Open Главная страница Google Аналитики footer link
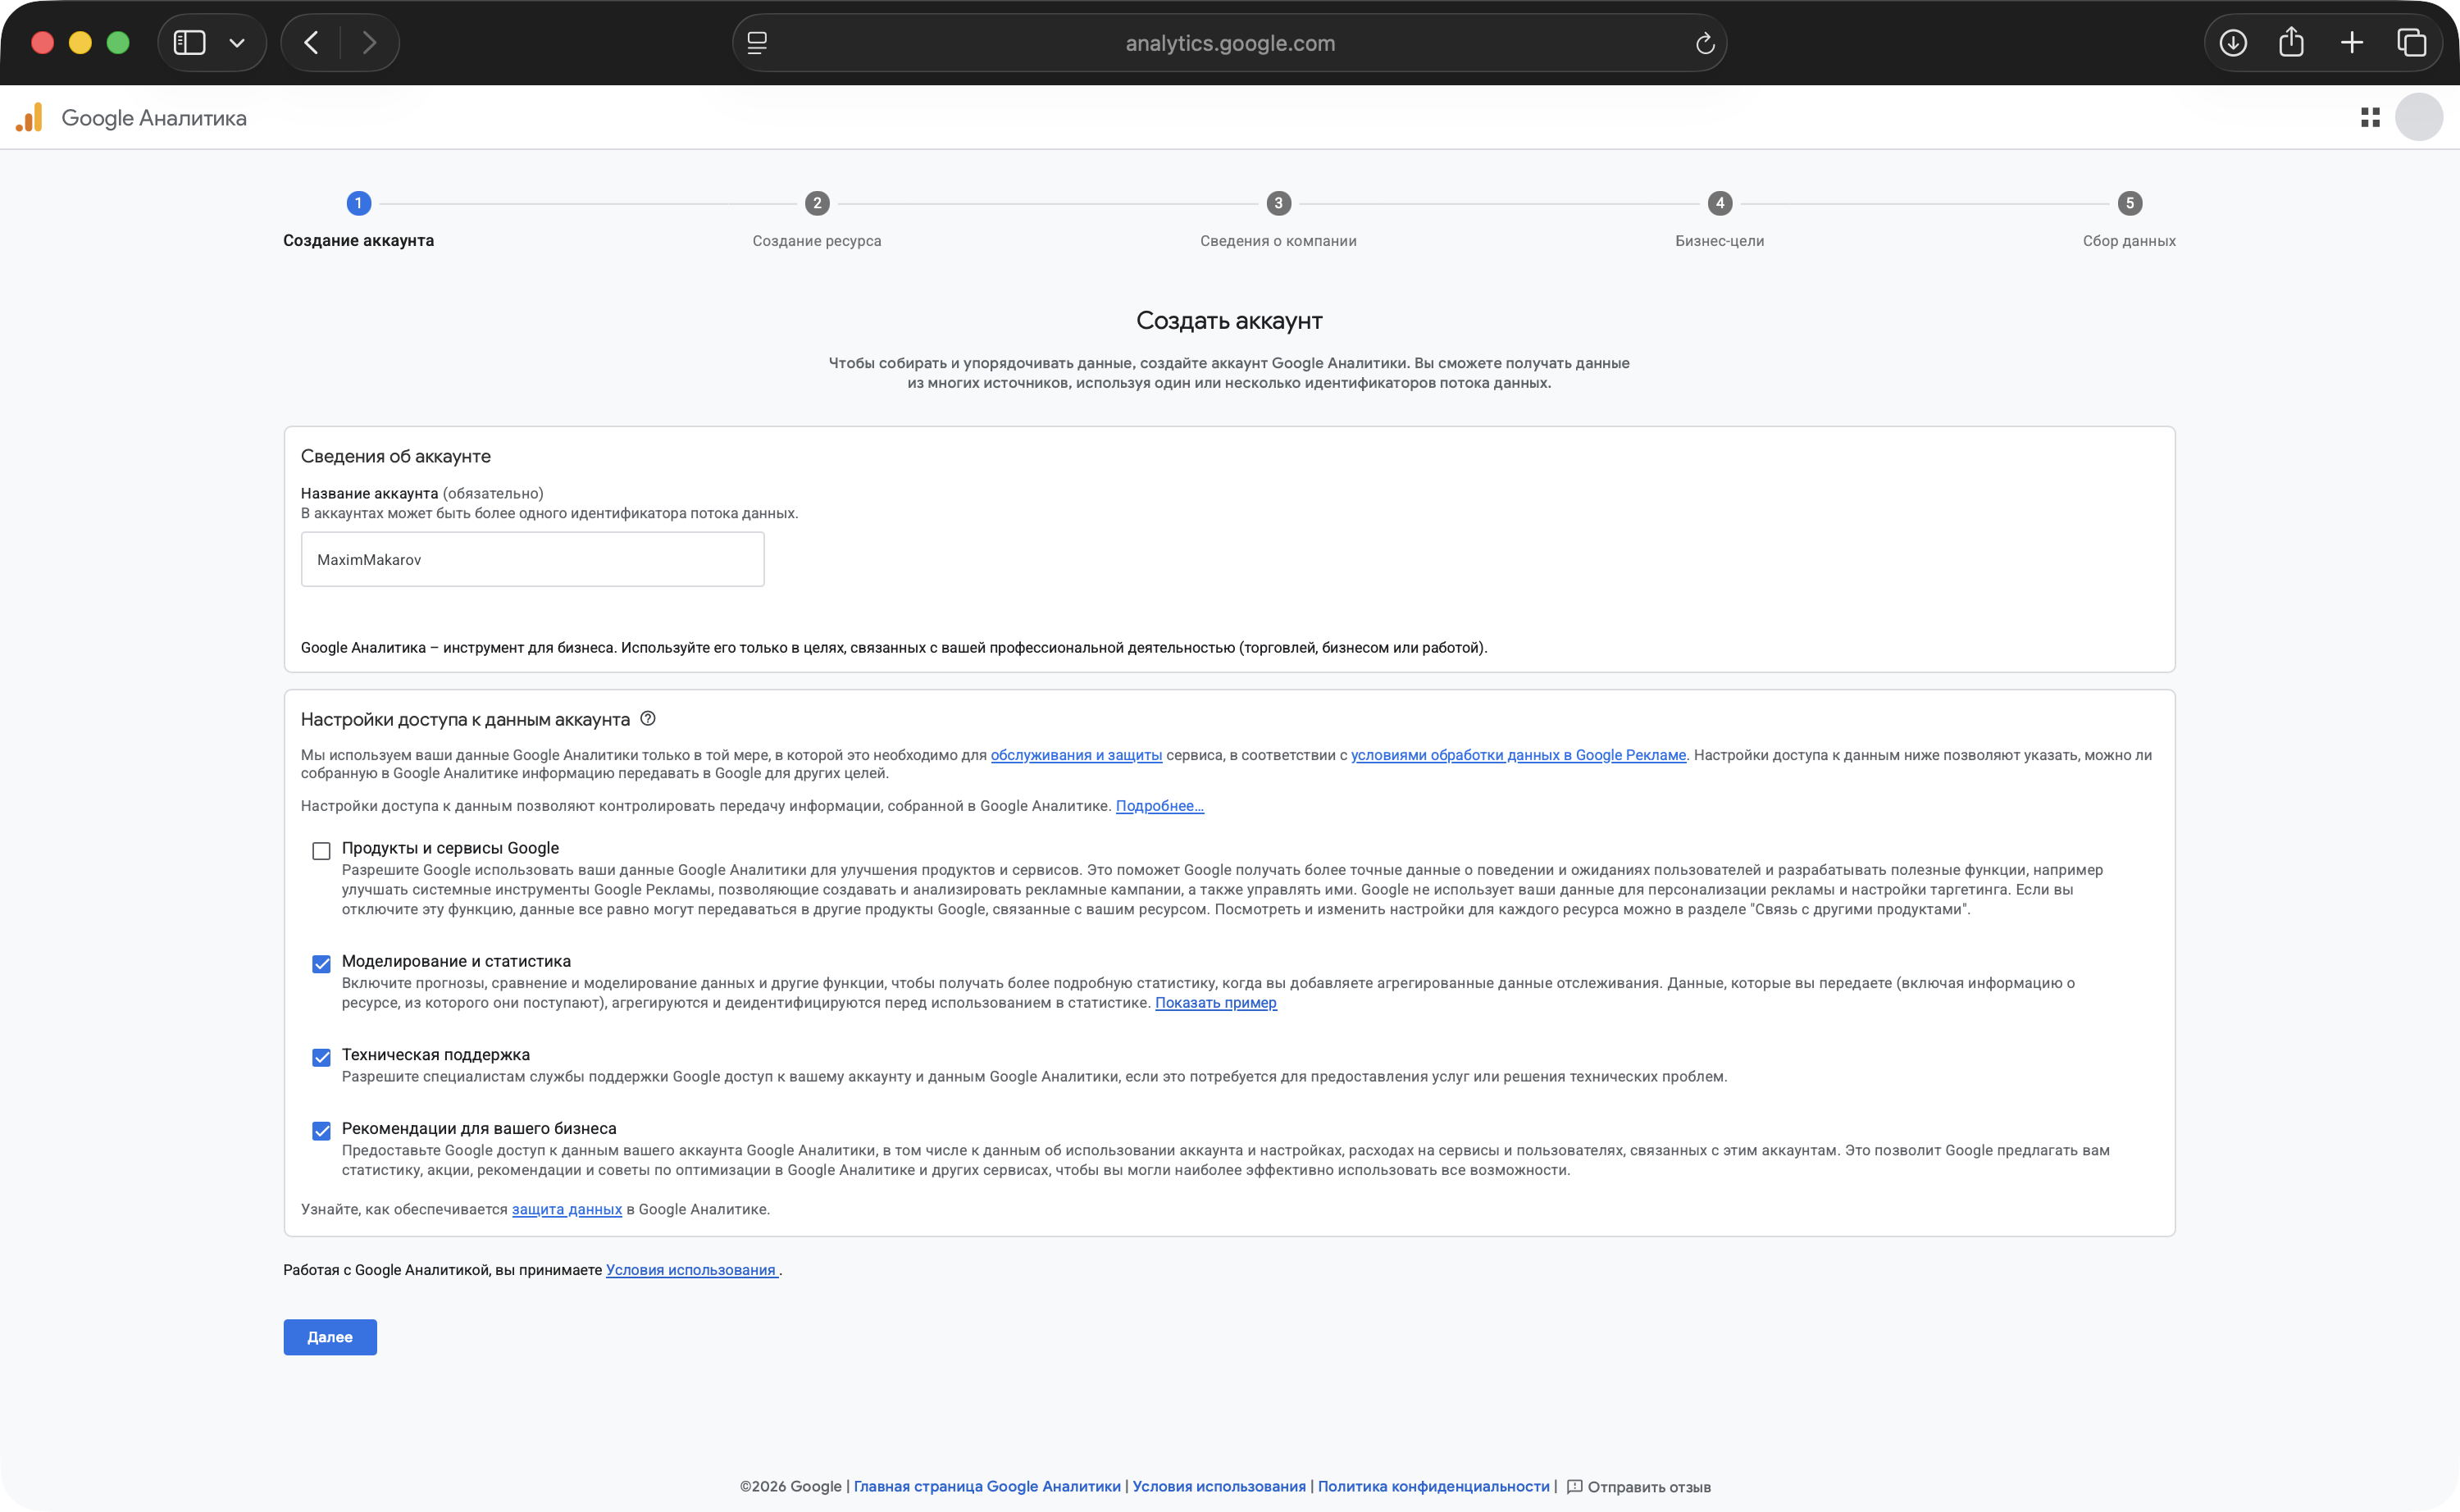Screen dimensions: 2460x1512 (x=987, y=1486)
